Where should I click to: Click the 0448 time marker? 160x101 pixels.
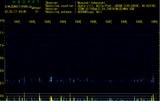point(124,22)
